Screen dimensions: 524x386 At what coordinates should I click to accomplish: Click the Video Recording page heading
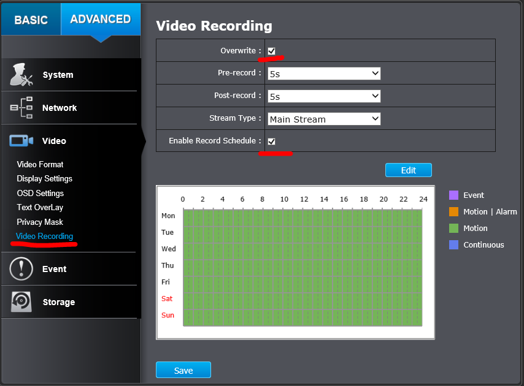point(214,26)
